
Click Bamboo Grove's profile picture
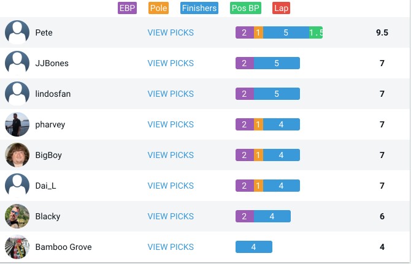tap(17, 247)
